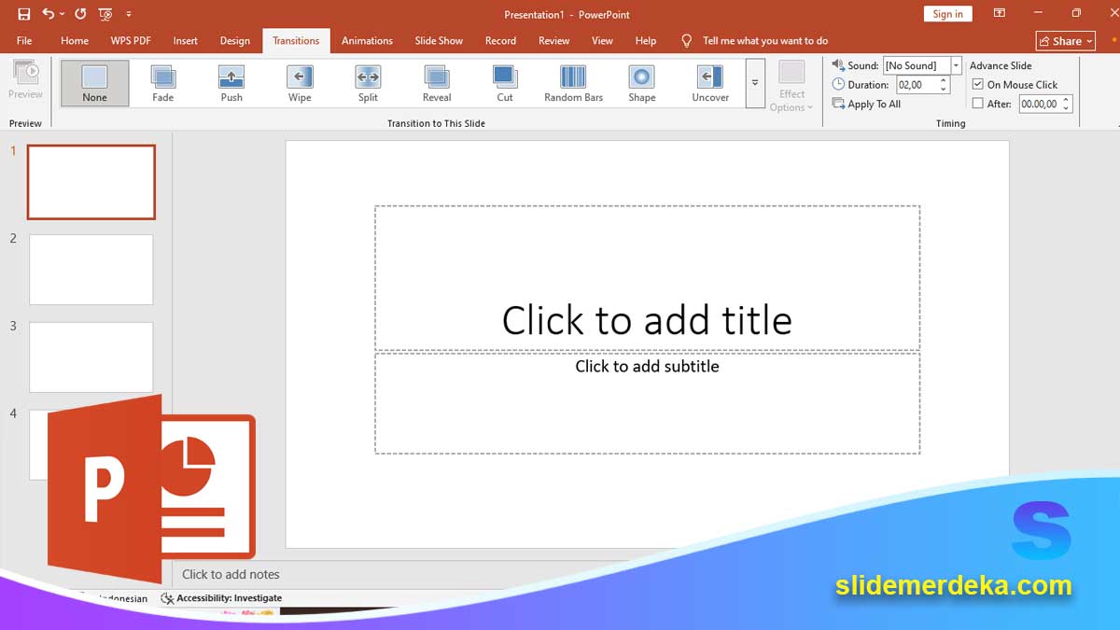Image resolution: width=1120 pixels, height=630 pixels.
Task: Apply the Shape transition
Action: tap(642, 83)
